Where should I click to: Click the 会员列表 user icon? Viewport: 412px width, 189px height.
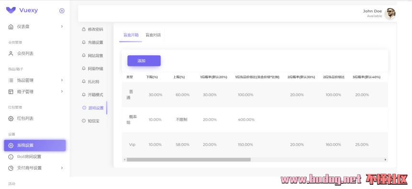coord(11,53)
